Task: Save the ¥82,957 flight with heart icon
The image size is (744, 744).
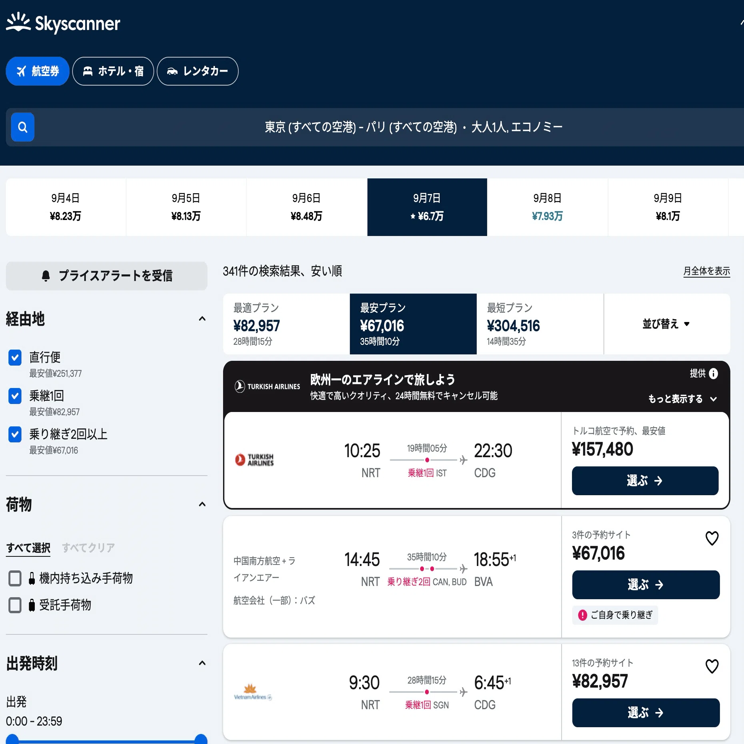Action: (x=712, y=666)
